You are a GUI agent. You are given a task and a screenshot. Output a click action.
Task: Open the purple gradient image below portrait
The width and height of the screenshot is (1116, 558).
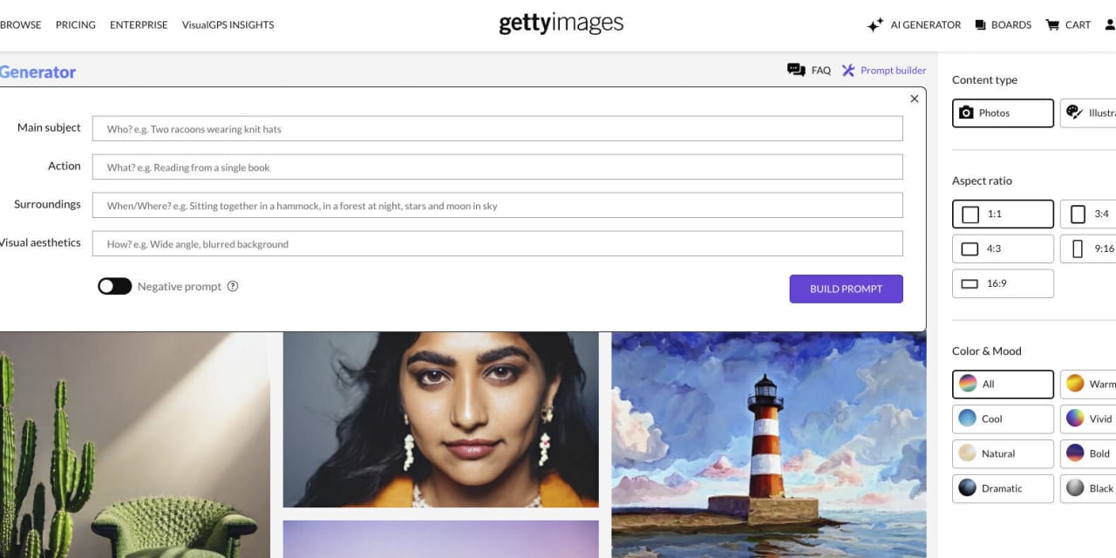pyautogui.click(x=441, y=540)
